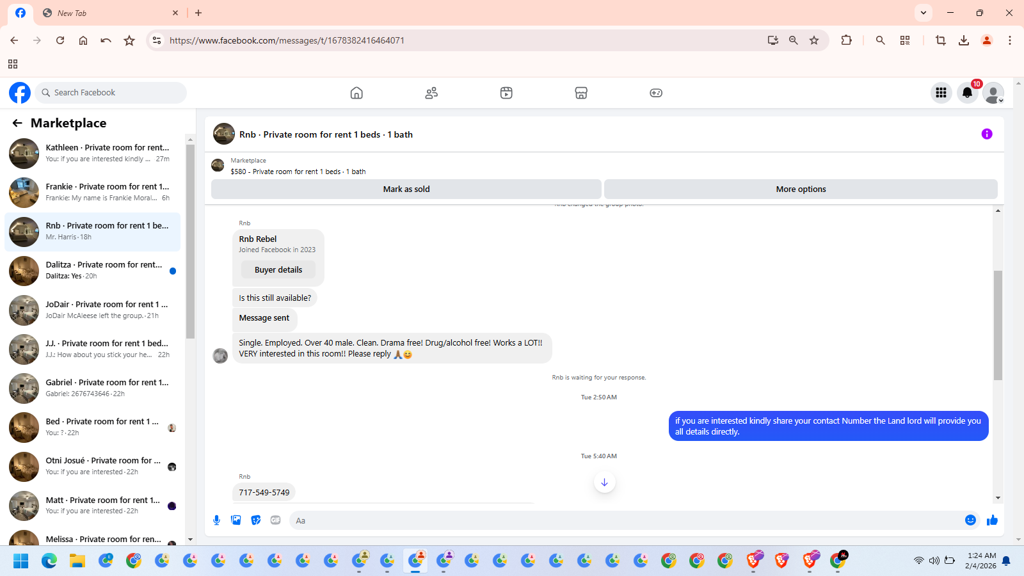
Task: Open the Video/Reels icon in top navigation
Action: 506,93
